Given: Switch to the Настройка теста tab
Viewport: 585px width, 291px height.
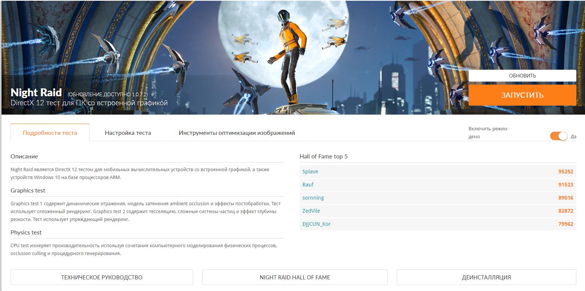Looking at the screenshot, I should coord(128,133).
